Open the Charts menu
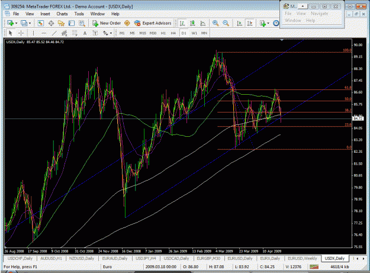This screenshot has width=370, height=273. click(62, 14)
